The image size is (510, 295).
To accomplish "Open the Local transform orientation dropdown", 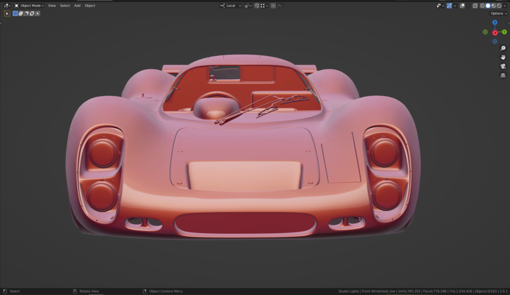I will click(231, 5).
